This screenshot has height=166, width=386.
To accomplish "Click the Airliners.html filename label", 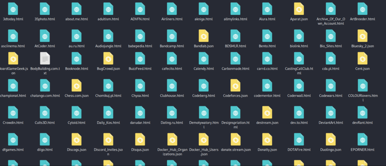I will point(172,19).
